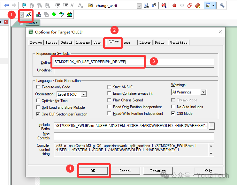Click the Help button

(x=209, y=171)
